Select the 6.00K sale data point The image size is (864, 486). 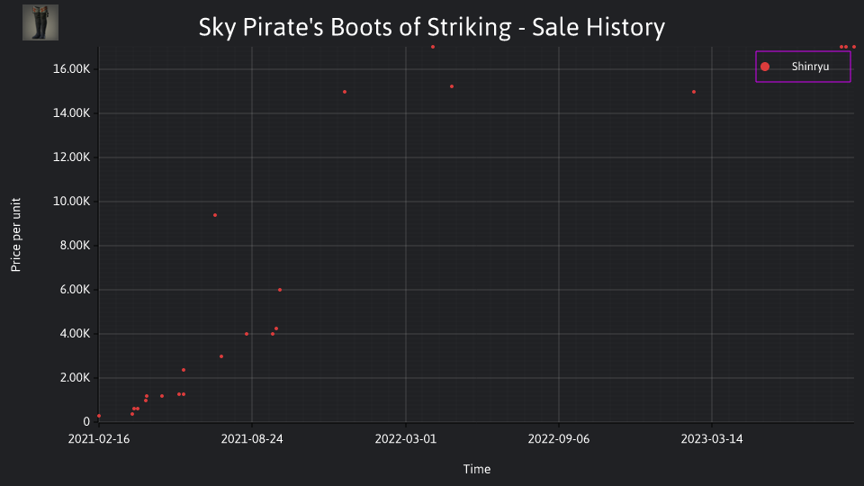pyautogui.click(x=280, y=290)
